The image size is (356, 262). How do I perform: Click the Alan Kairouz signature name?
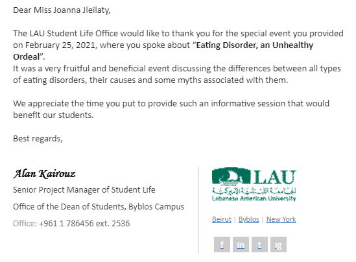44,174
